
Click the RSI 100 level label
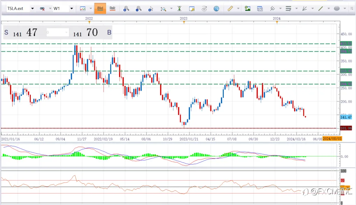[343, 171]
